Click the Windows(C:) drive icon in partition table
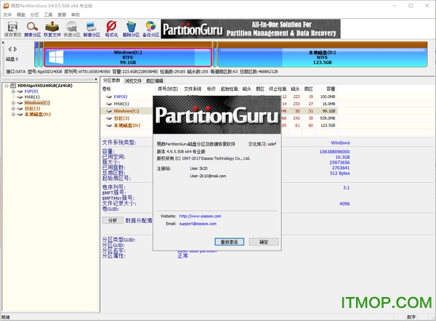Screen dimensions: 436x321 click(109, 111)
